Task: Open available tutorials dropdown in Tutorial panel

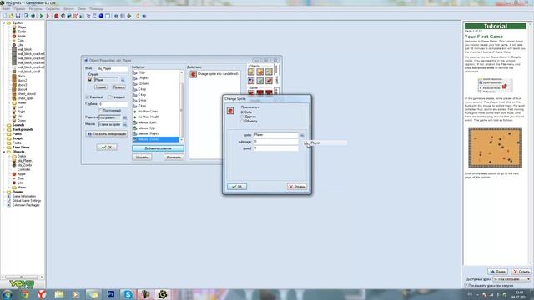Action: coord(511,279)
